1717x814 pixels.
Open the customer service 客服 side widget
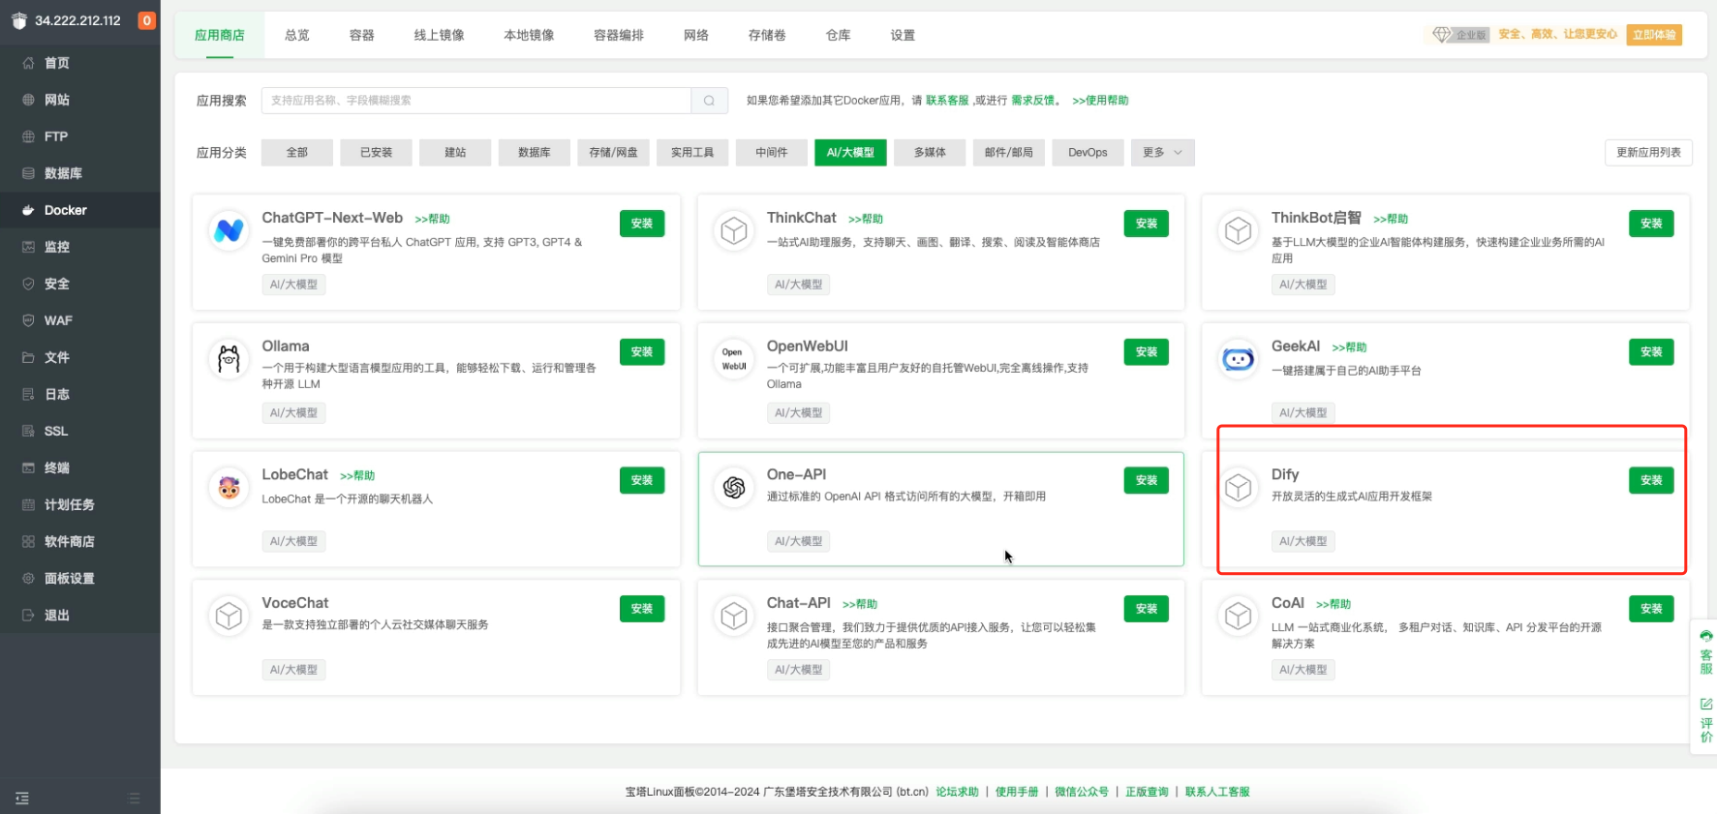(x=1705, y=653)
